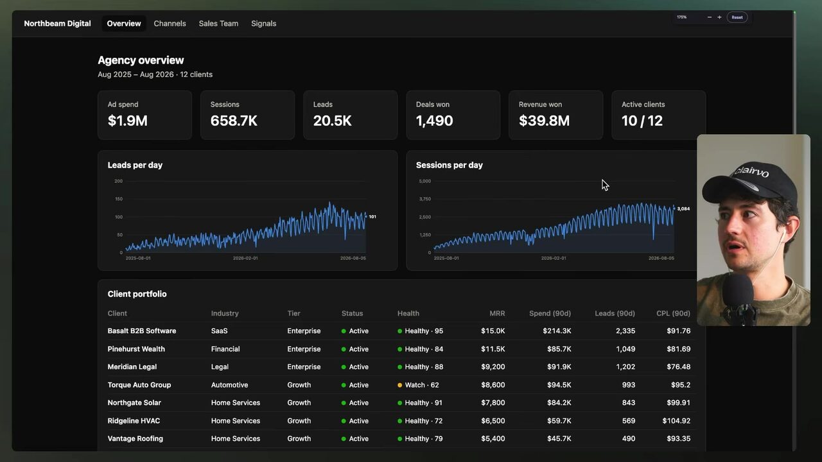
Task: Click the Reset zoom button
Action: tap(737, 17)
